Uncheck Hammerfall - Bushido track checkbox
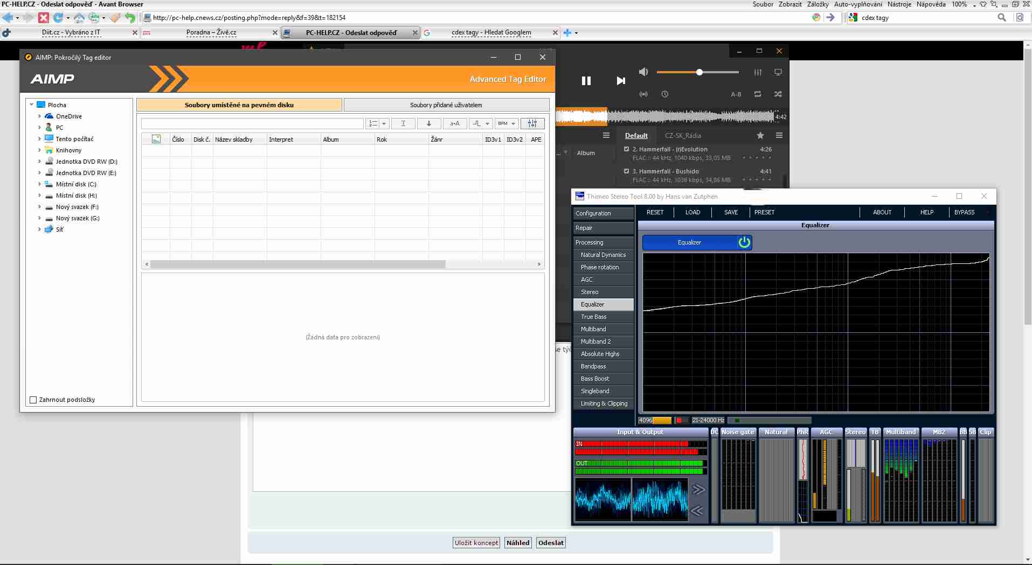This screenshot has height=565, width=1032. [x=626, y=171]
